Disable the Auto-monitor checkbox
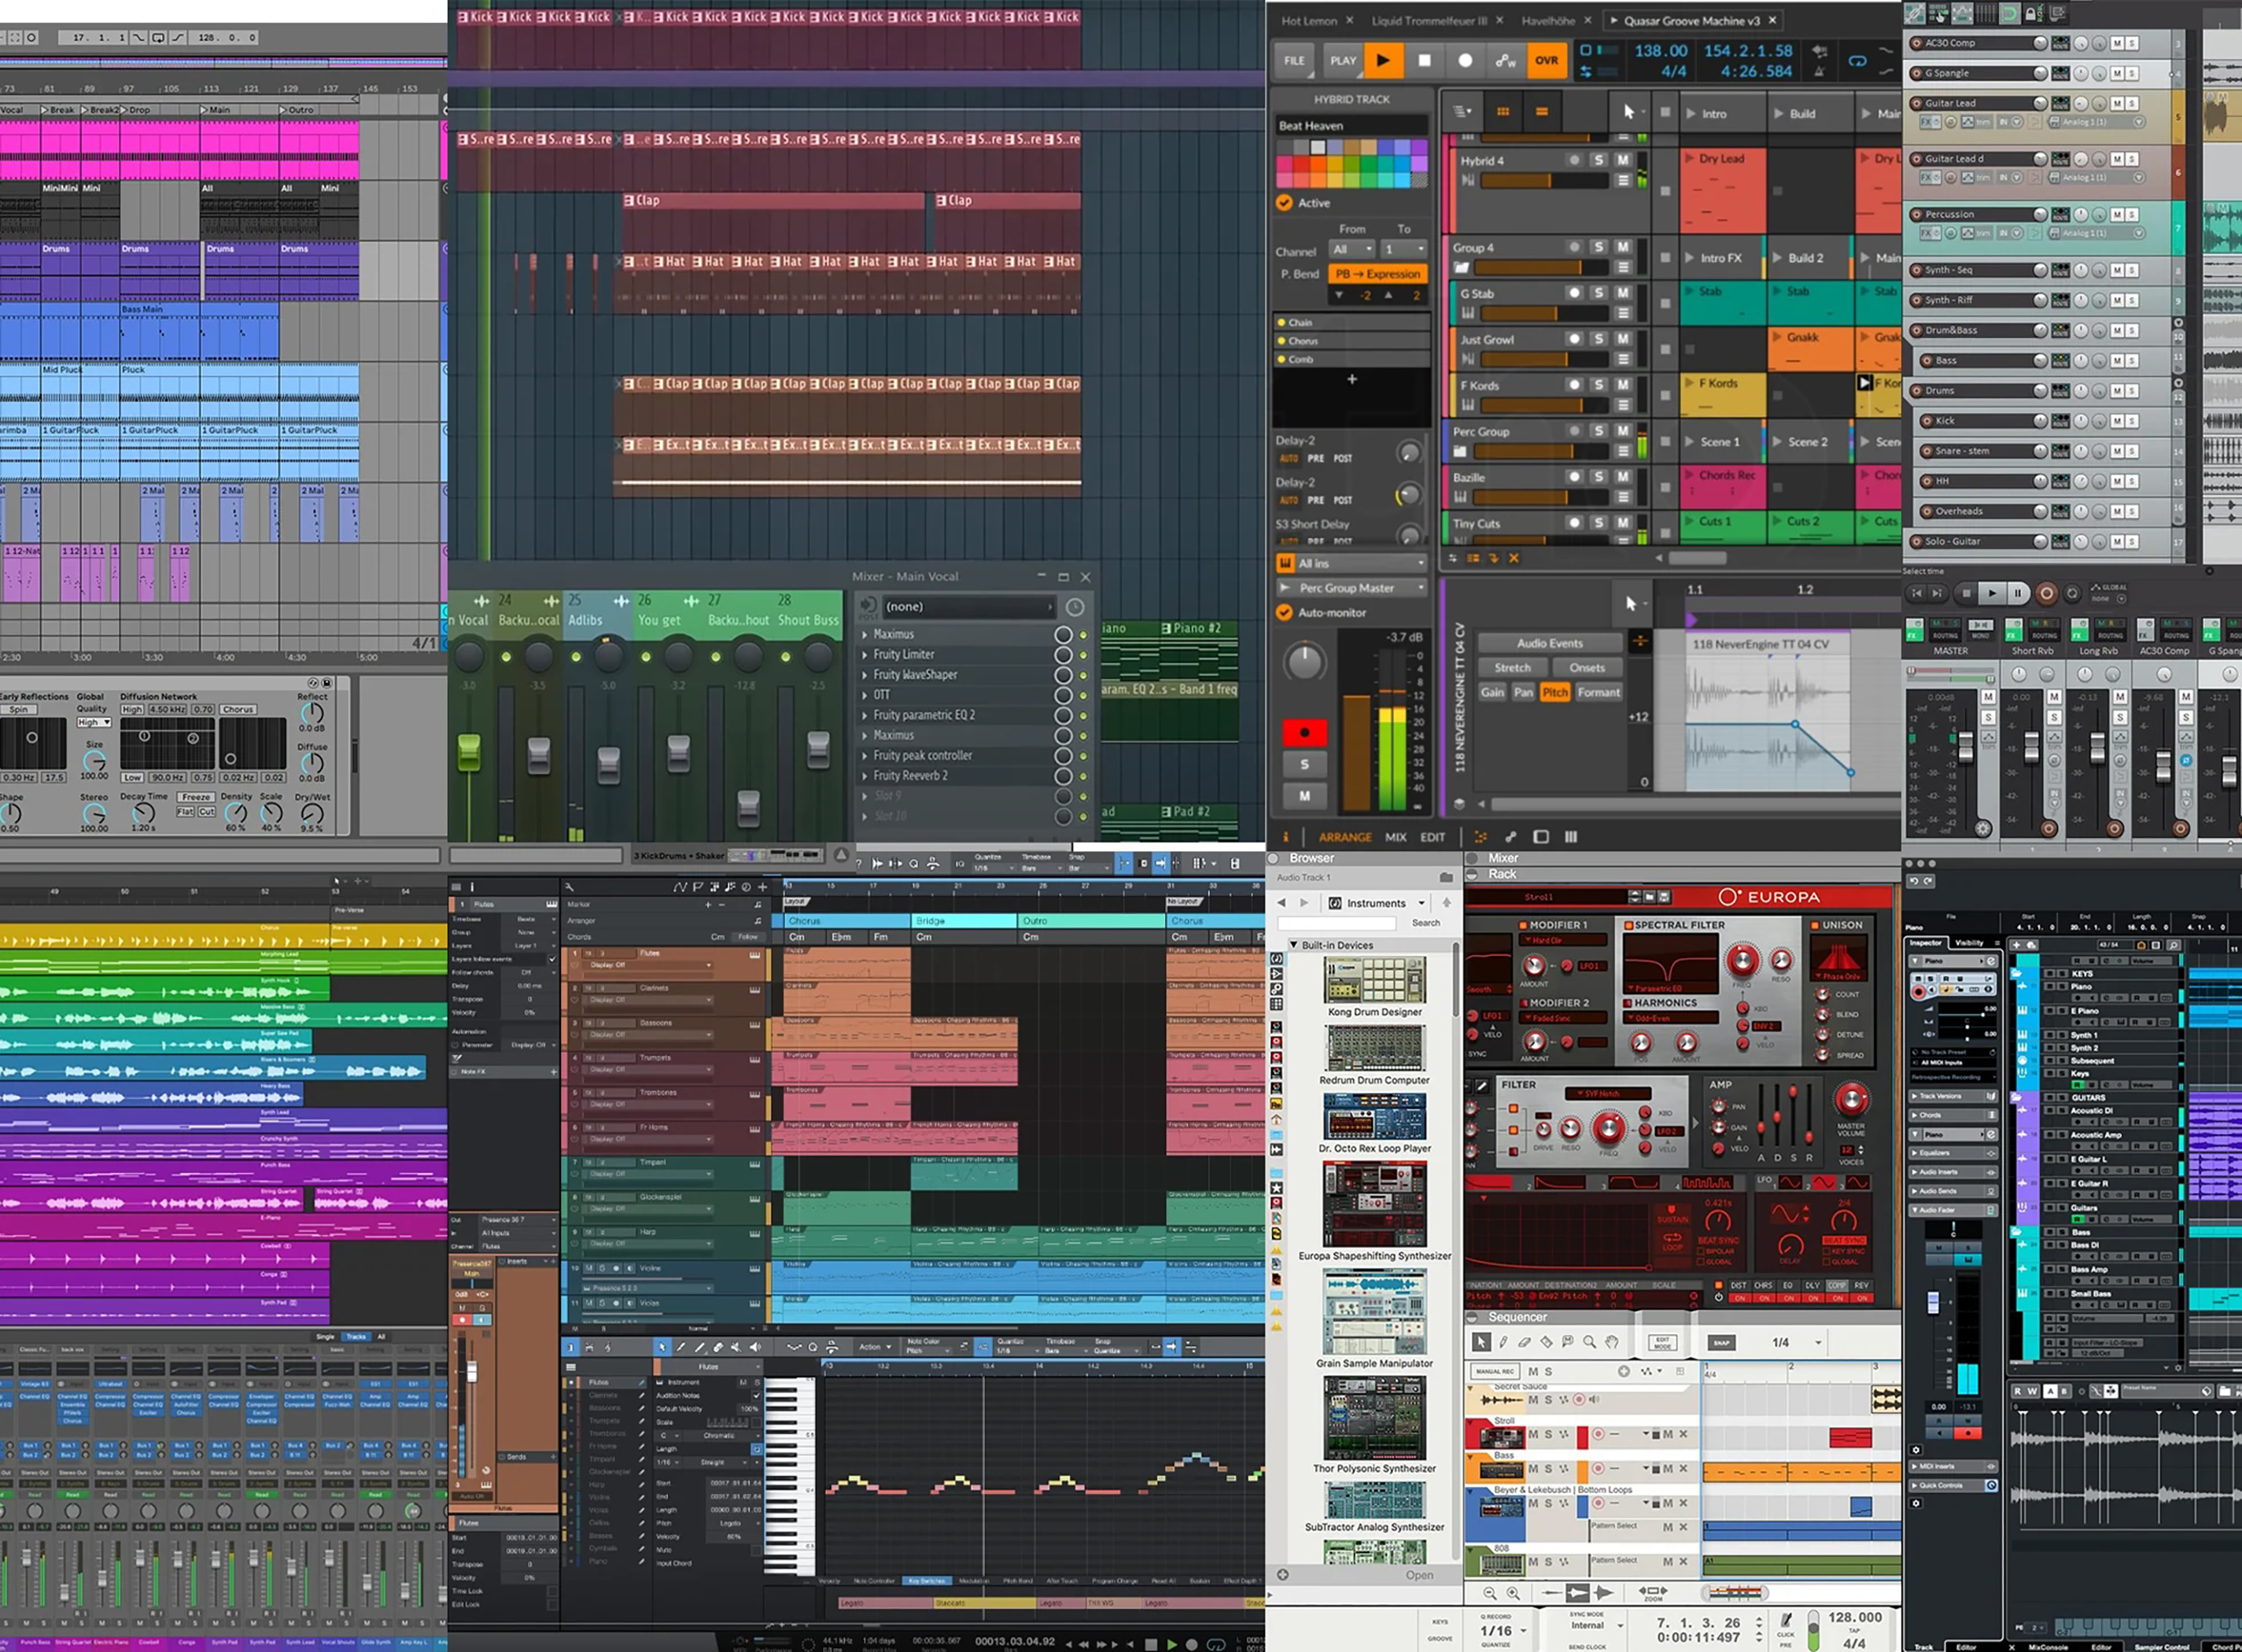Image resolution: width=2242 pixels, height=1652 pixels. click(1284, 612)
